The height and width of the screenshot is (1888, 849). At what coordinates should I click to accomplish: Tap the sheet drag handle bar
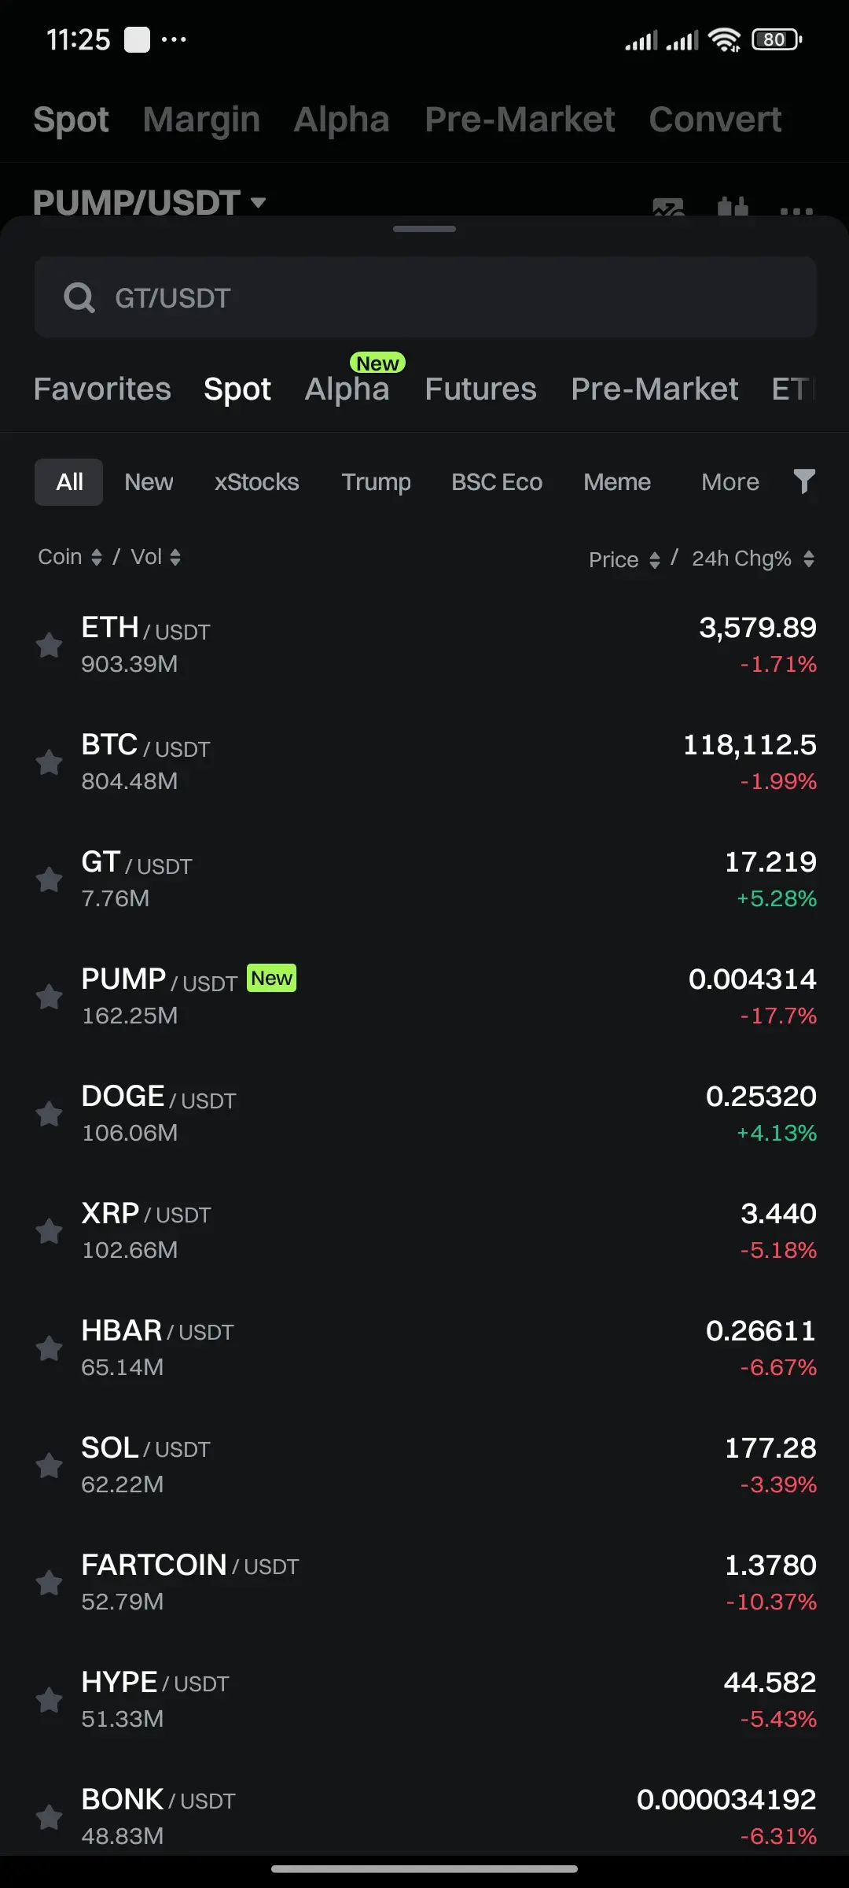point(424,229)
